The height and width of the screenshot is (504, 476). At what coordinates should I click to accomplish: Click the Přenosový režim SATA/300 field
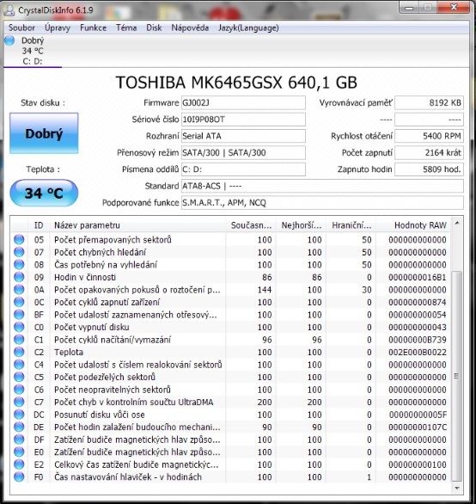[243, 153]
